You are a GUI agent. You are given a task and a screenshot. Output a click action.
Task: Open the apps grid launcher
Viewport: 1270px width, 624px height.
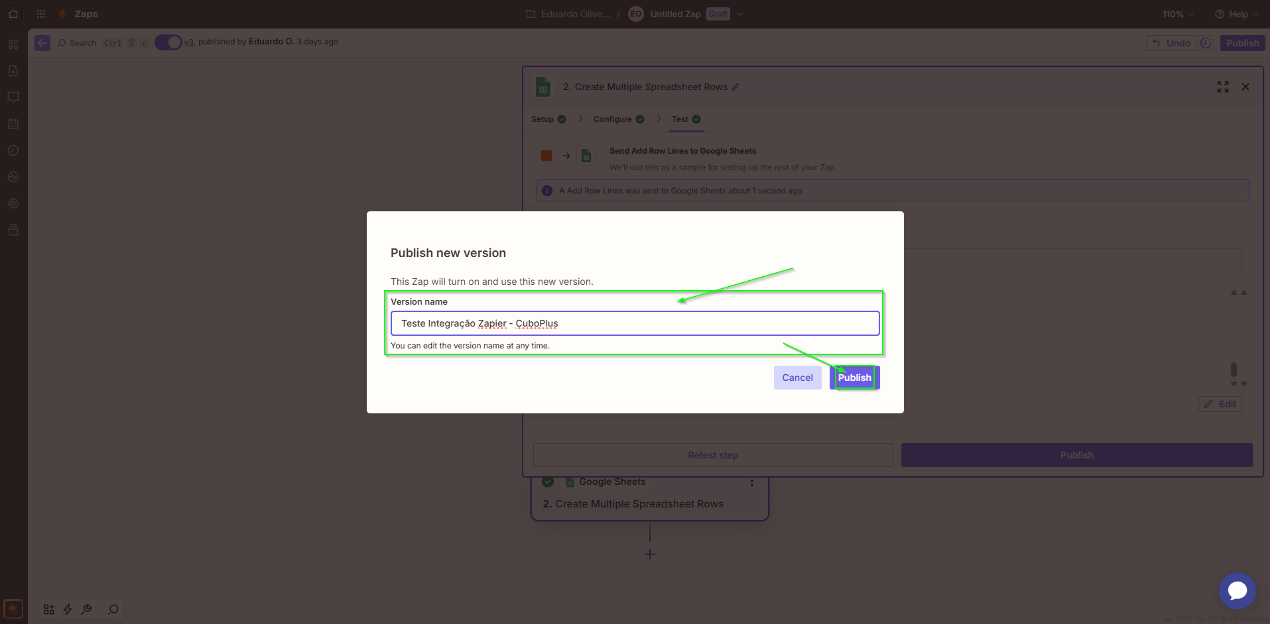(x=41, y=14)
